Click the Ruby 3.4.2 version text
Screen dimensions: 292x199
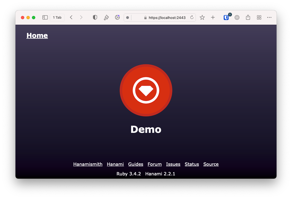coord(129,174)
